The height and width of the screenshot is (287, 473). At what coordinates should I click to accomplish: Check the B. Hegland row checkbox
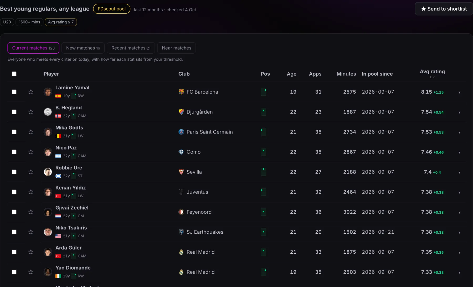(x=14, y=112)
